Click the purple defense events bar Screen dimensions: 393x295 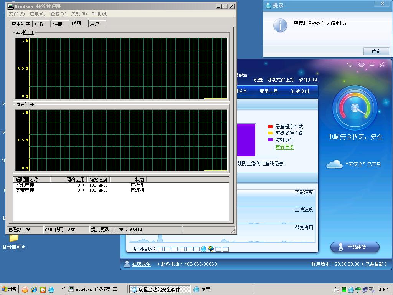click(x=246, y=140)
